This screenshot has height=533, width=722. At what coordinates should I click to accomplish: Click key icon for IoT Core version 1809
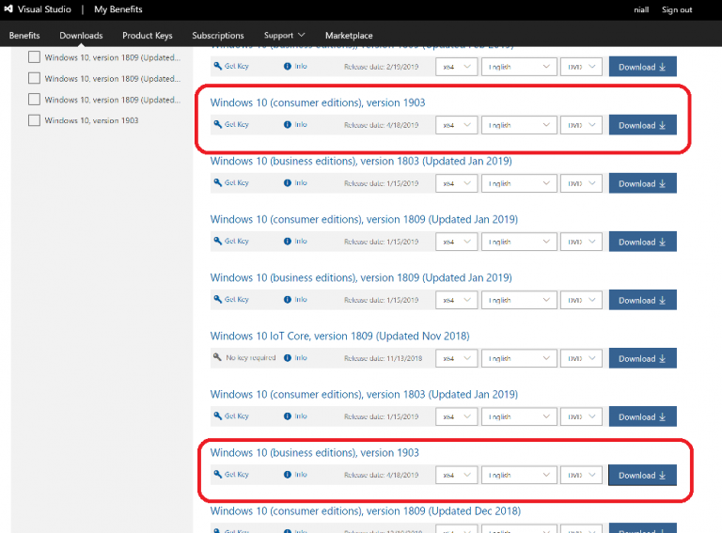pyautogui.click(x=218, y=358)
